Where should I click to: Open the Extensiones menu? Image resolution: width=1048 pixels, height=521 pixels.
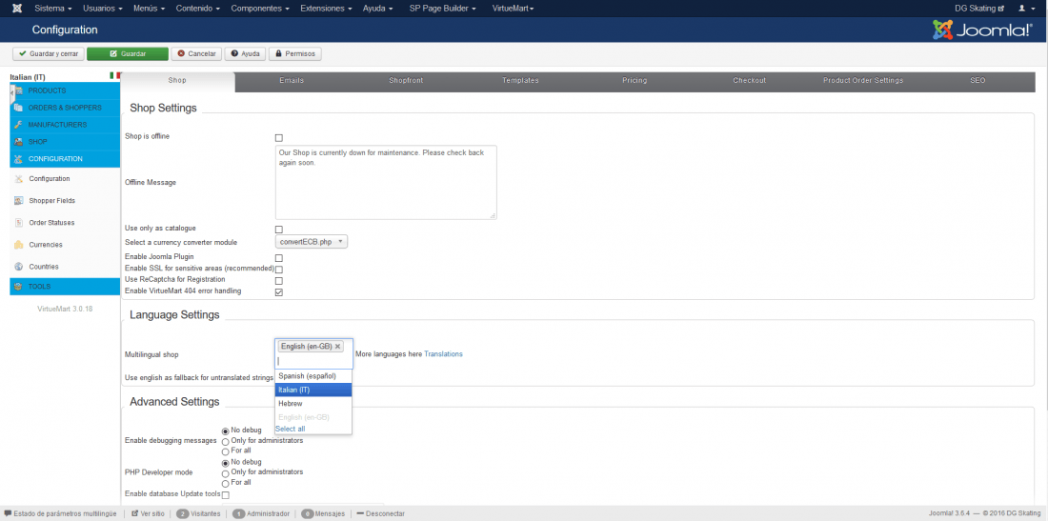coord(327,8)
